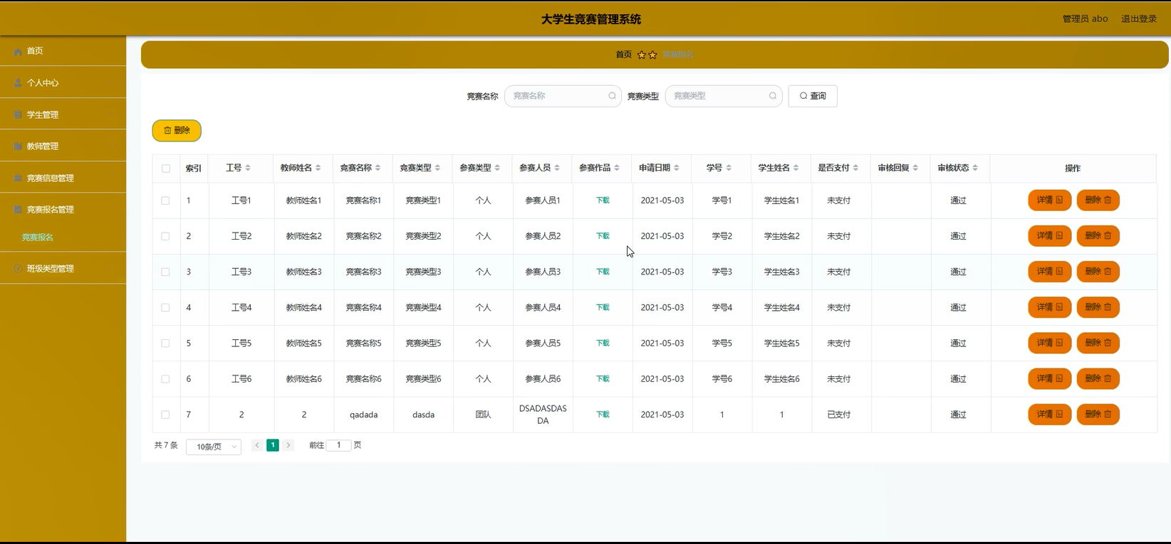Sort by 参赛人员 column
1171x544 pixels.
[557, 168]
